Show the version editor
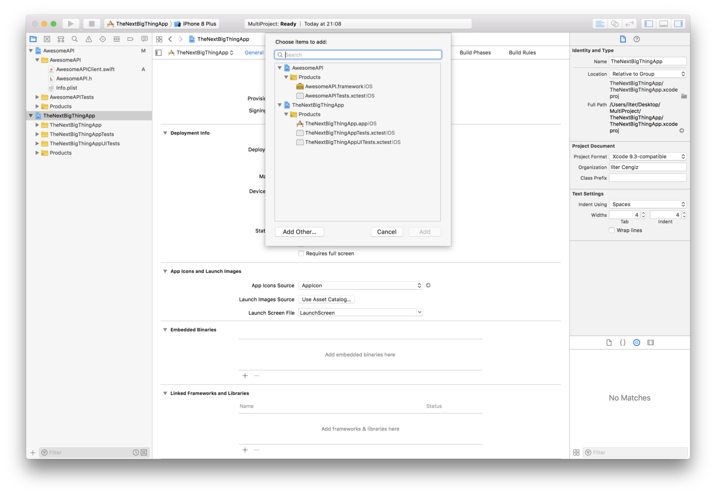This screenshot has width=716, height=496. [x=630, y=24]
